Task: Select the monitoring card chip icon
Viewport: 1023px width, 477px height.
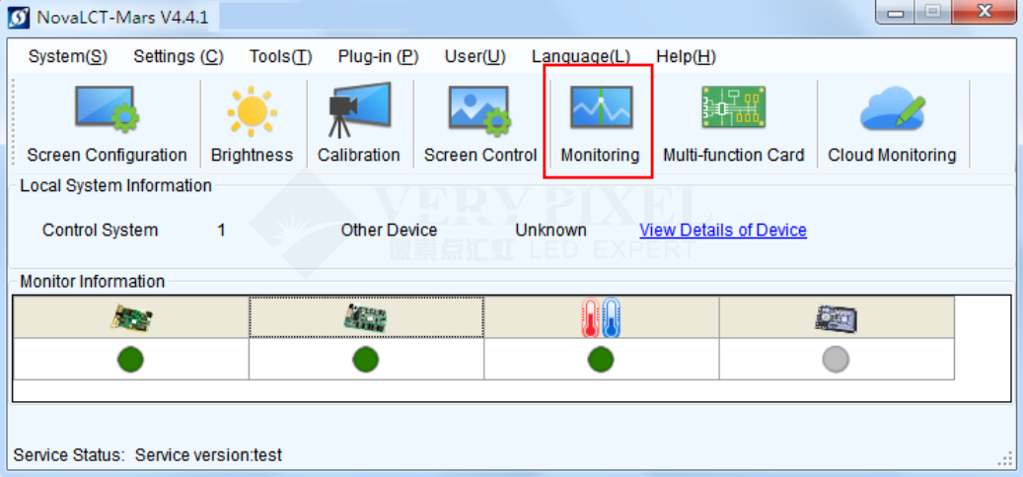Action: pos(836,318)
